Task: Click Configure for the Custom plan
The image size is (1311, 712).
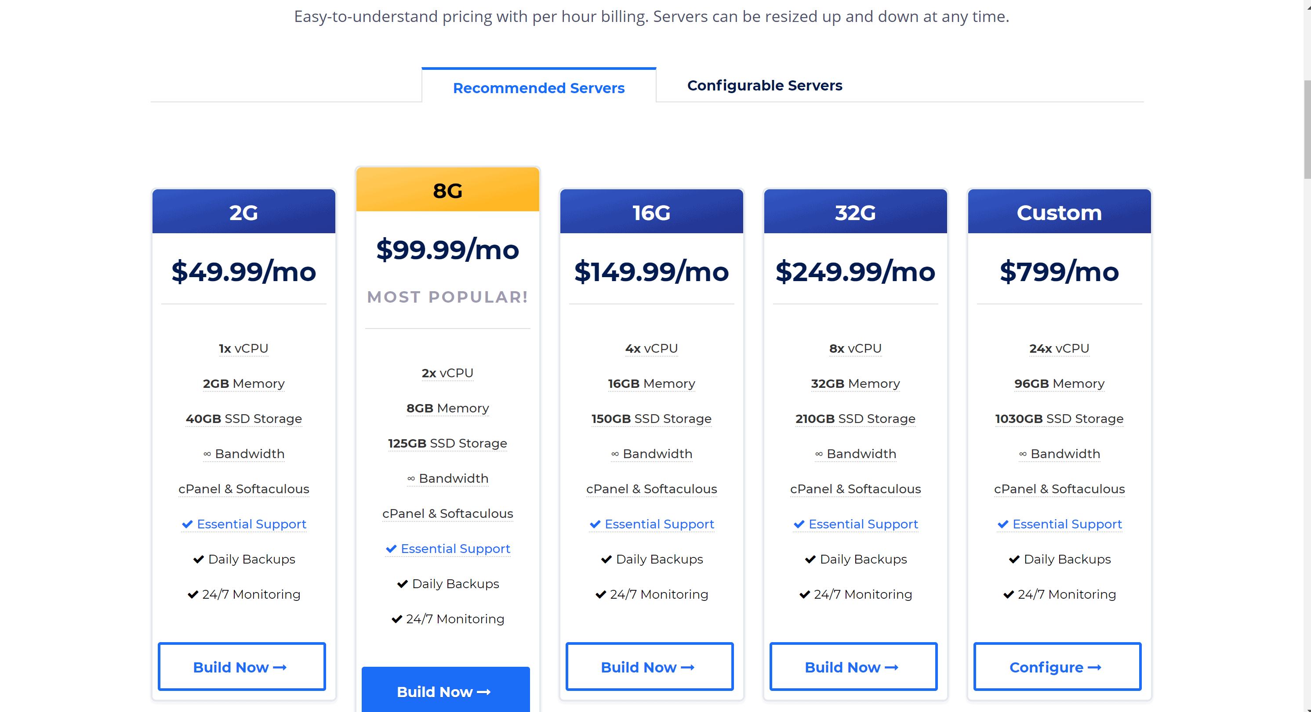Action: (x=1057, y=666)
